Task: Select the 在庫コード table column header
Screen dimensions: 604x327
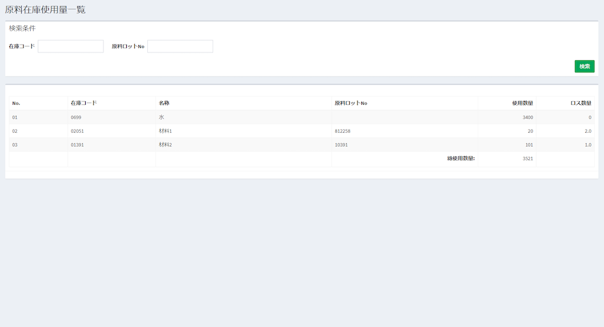Action: [x=84, y=103]
